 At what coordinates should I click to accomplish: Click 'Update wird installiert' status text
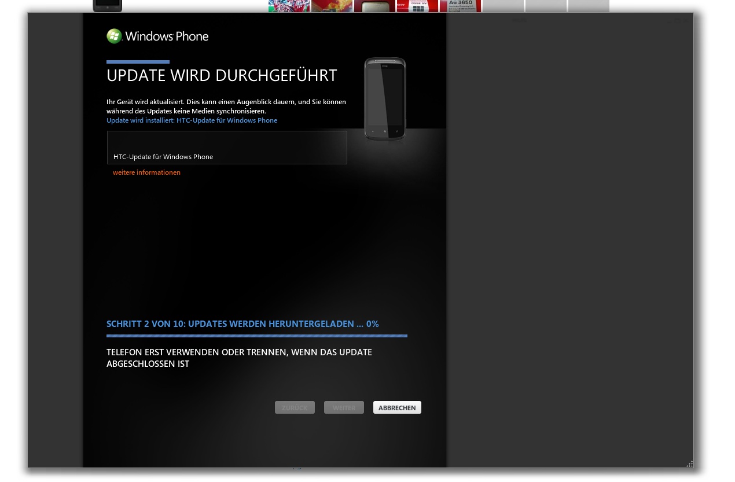pyautogui.click(x=192, y=120)
